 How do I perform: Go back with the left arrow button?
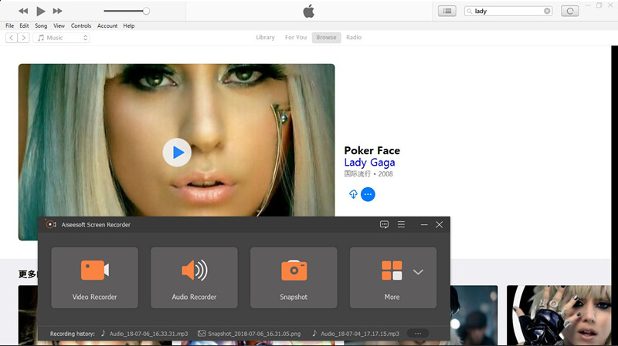(12, 38)
